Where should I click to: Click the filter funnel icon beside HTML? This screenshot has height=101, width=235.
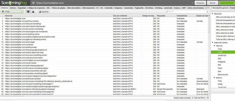3,12
